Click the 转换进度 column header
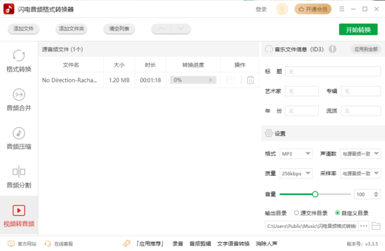The image size is (385, 251). tap(193, 65)
